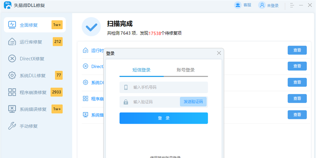
Task: Click the Direct row circle-X icon in results
Action: [x=86, y=66]
